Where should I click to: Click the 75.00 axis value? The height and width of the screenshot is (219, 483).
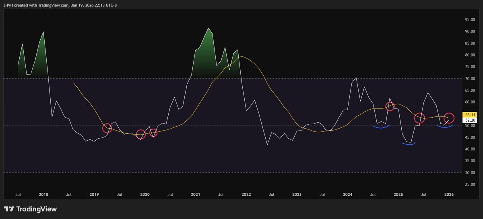pyautogui.click(x=470, y=67)
